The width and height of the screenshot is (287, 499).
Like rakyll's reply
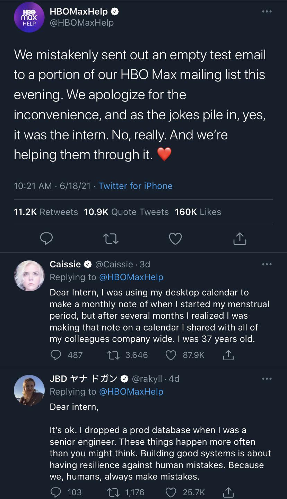[x=171, y=492]
